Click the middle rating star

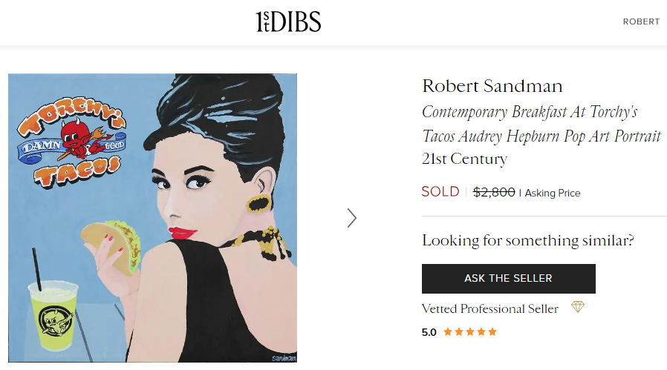[x=470, y=331]
